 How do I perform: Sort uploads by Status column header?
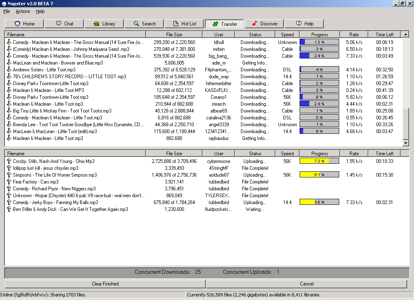point(255,154)
